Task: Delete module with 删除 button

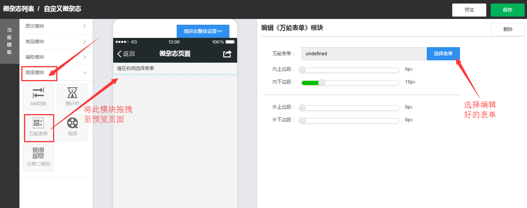Action: click(x=508, y=29)
